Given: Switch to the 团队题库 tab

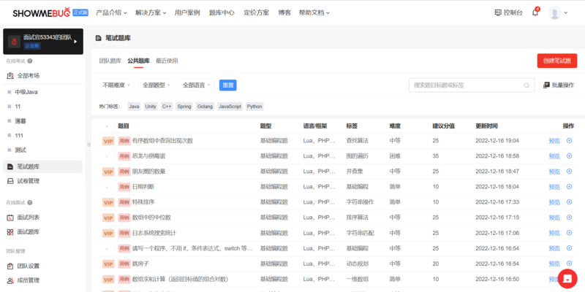Looking at the screenshot, I should pyautogui.click(x=110, y=61).
